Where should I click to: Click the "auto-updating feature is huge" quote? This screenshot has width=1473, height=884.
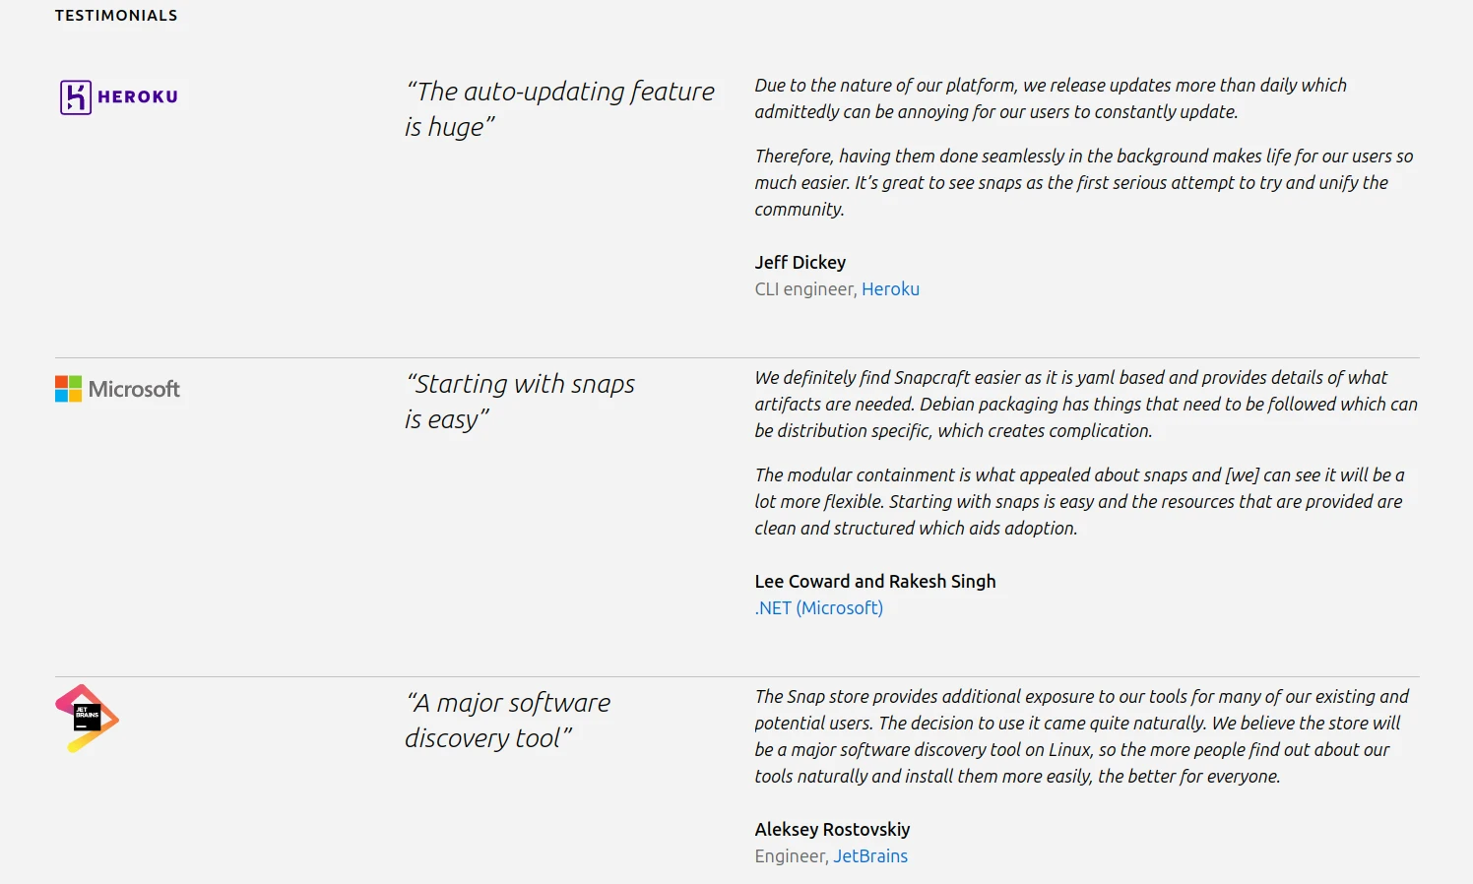tap(559, 109)
